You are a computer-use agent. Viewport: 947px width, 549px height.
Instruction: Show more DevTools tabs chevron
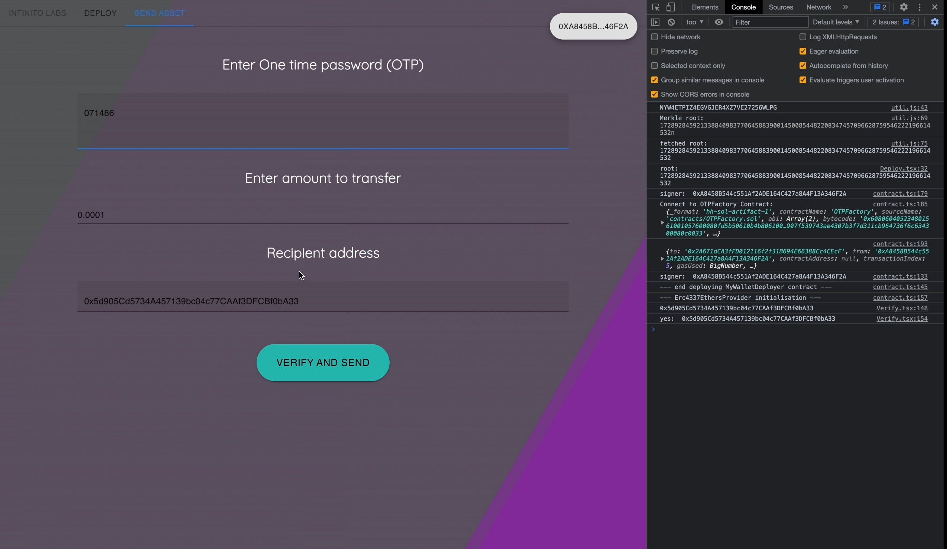coord(845,7)
